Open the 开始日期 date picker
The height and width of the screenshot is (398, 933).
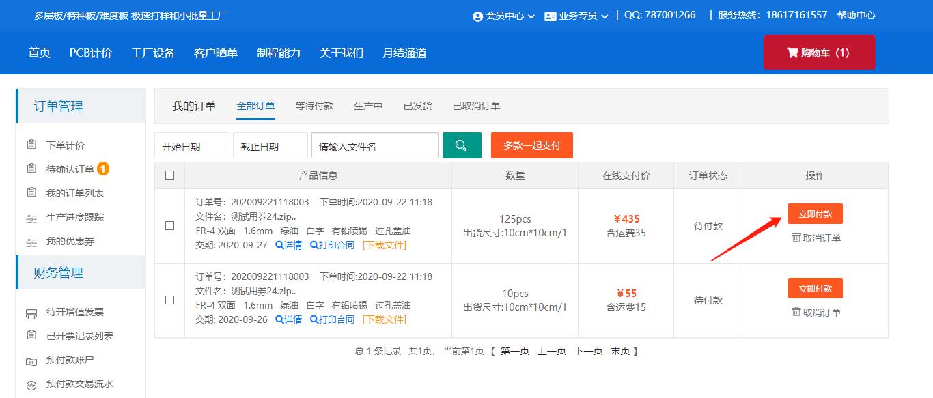(191, 146)
